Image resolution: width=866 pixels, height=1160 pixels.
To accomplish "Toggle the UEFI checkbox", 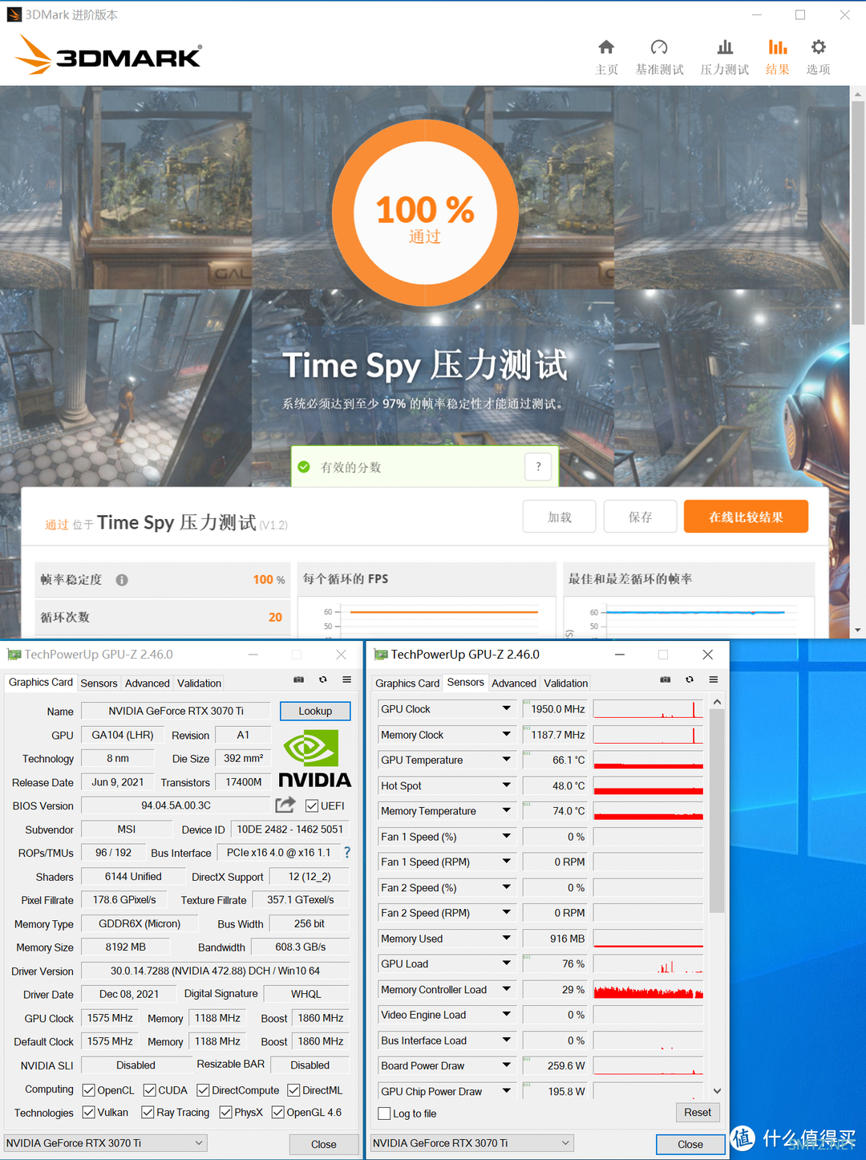I will [x=312, y=805].
